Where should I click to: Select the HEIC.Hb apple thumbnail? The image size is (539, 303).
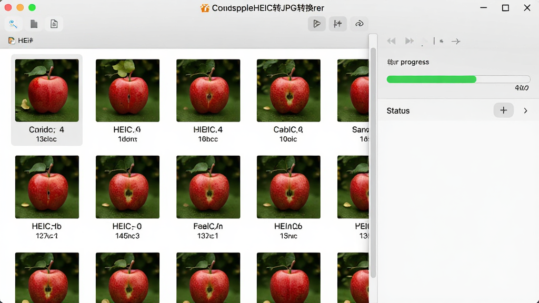click(47, 187)
